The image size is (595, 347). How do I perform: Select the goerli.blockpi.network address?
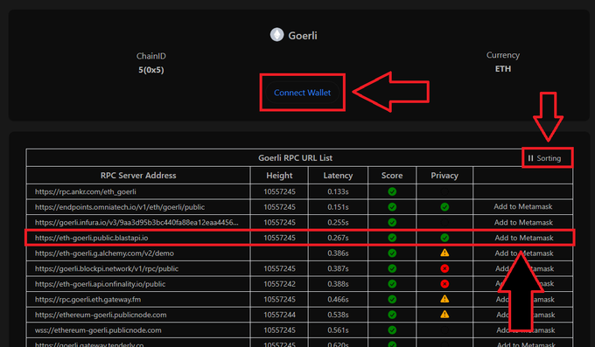107,268
